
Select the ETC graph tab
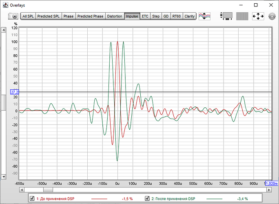pos(145,16)
